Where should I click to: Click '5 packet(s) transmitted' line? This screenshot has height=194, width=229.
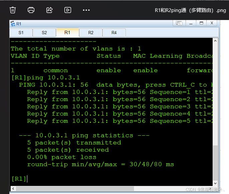click(74, 143)
